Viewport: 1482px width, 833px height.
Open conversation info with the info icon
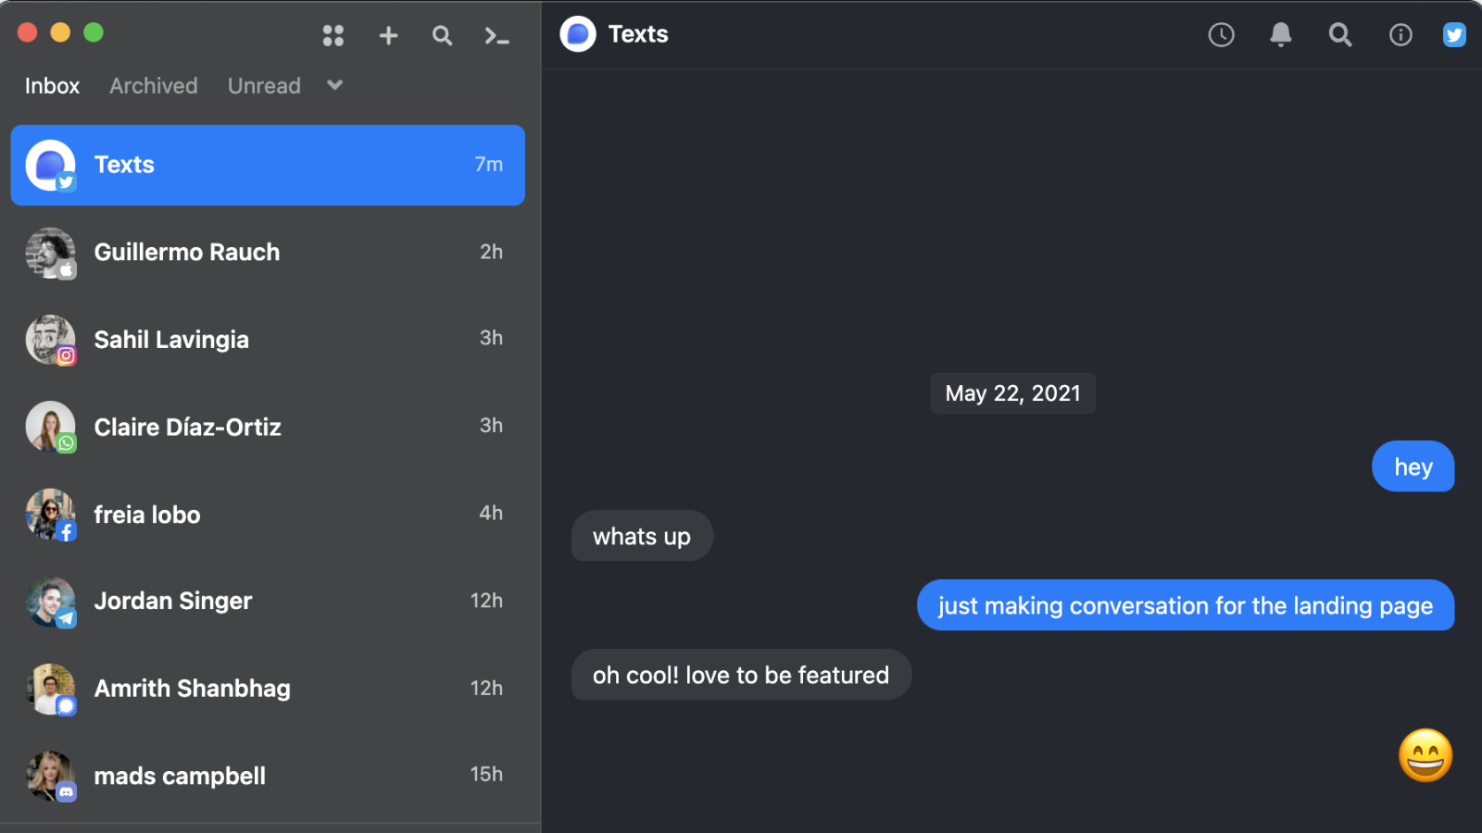[1400, 35]
